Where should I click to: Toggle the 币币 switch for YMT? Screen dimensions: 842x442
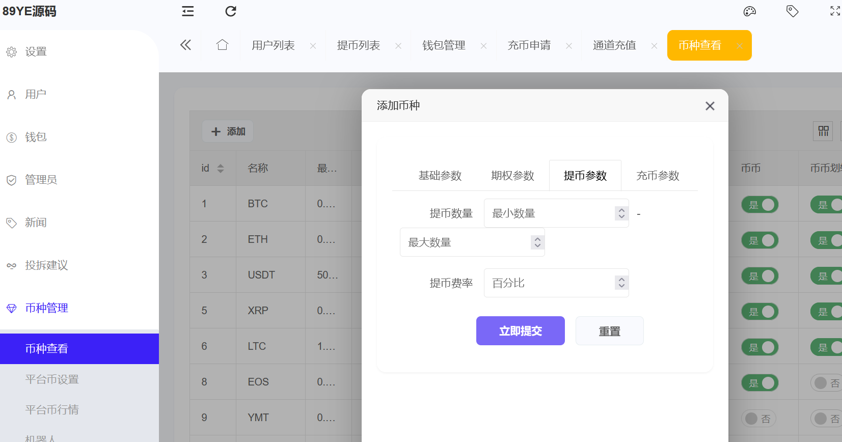click(x=758, y=419)
